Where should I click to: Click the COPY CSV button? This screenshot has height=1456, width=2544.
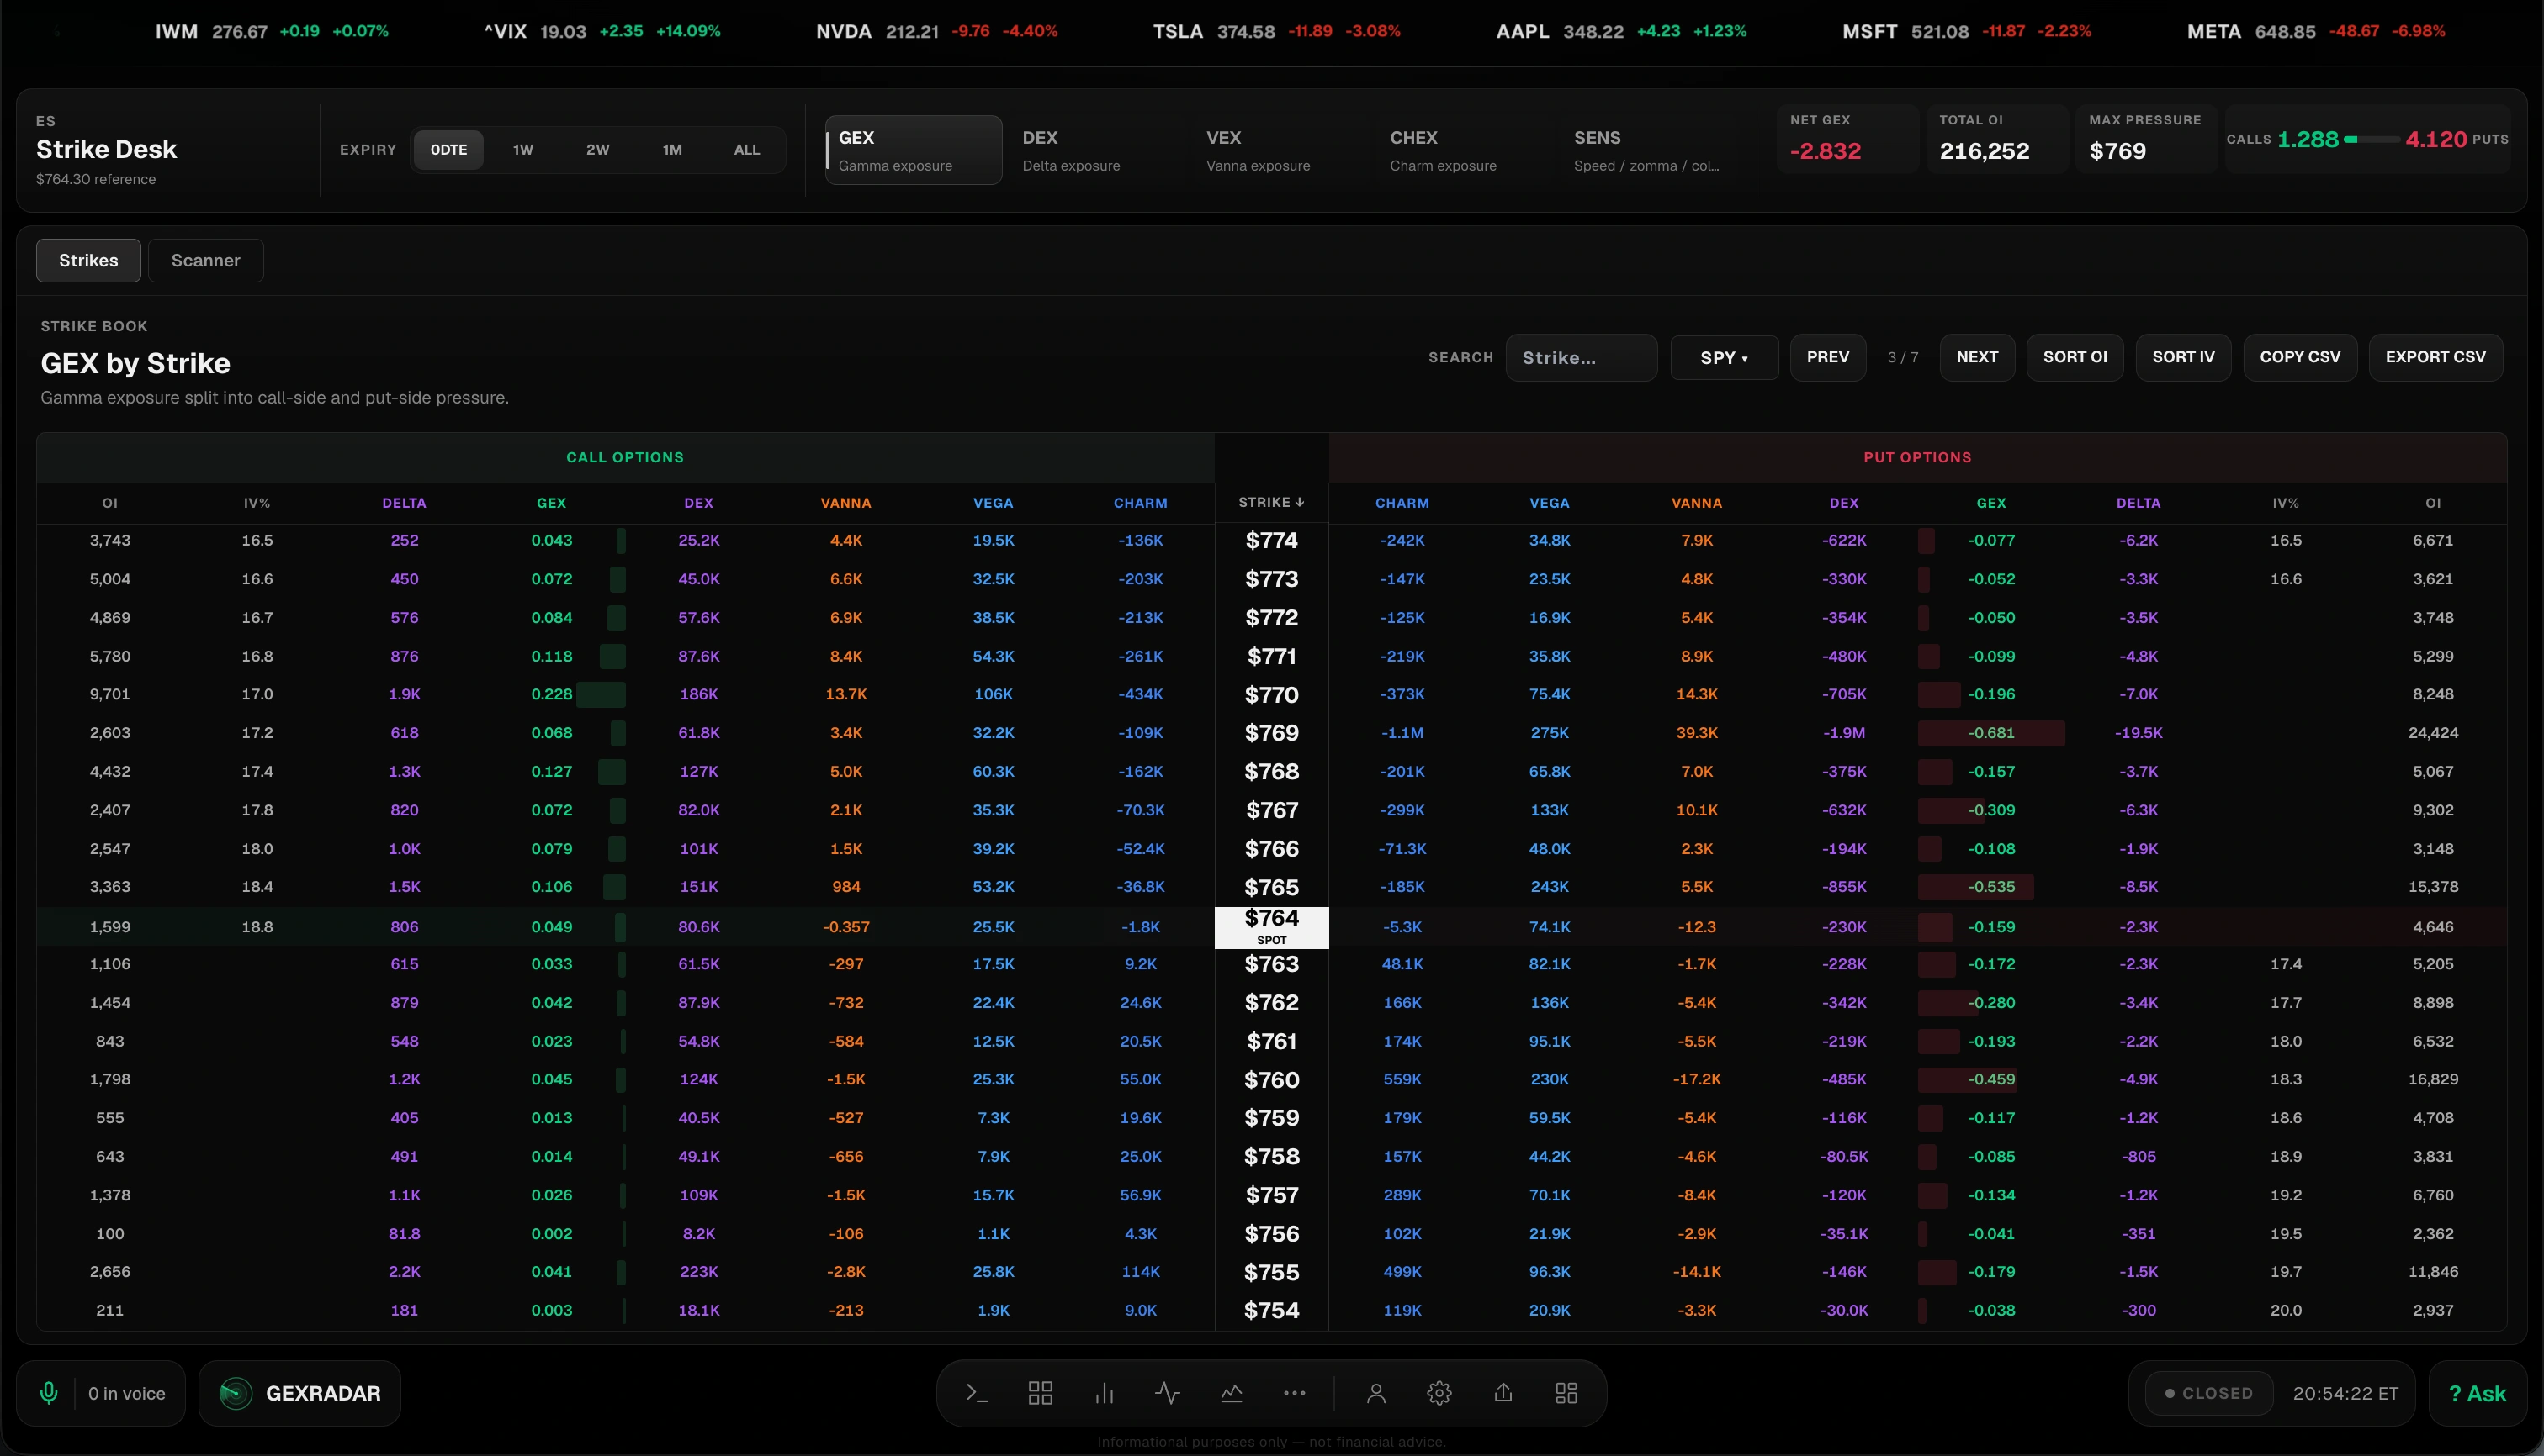2300,357
